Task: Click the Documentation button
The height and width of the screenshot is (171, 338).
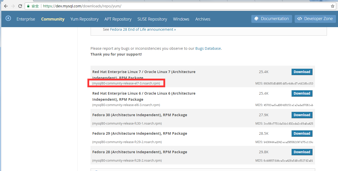Action: 272,19
